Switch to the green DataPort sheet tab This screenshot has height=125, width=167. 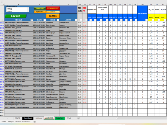click(x=60, y=118)
